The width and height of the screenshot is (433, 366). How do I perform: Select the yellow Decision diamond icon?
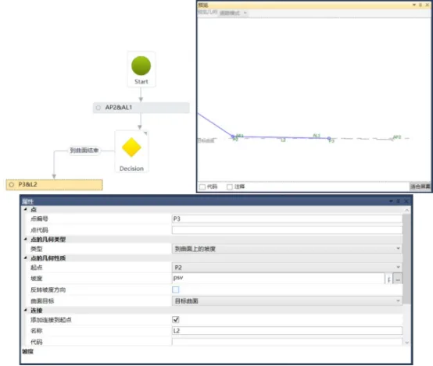click(131, 147)
